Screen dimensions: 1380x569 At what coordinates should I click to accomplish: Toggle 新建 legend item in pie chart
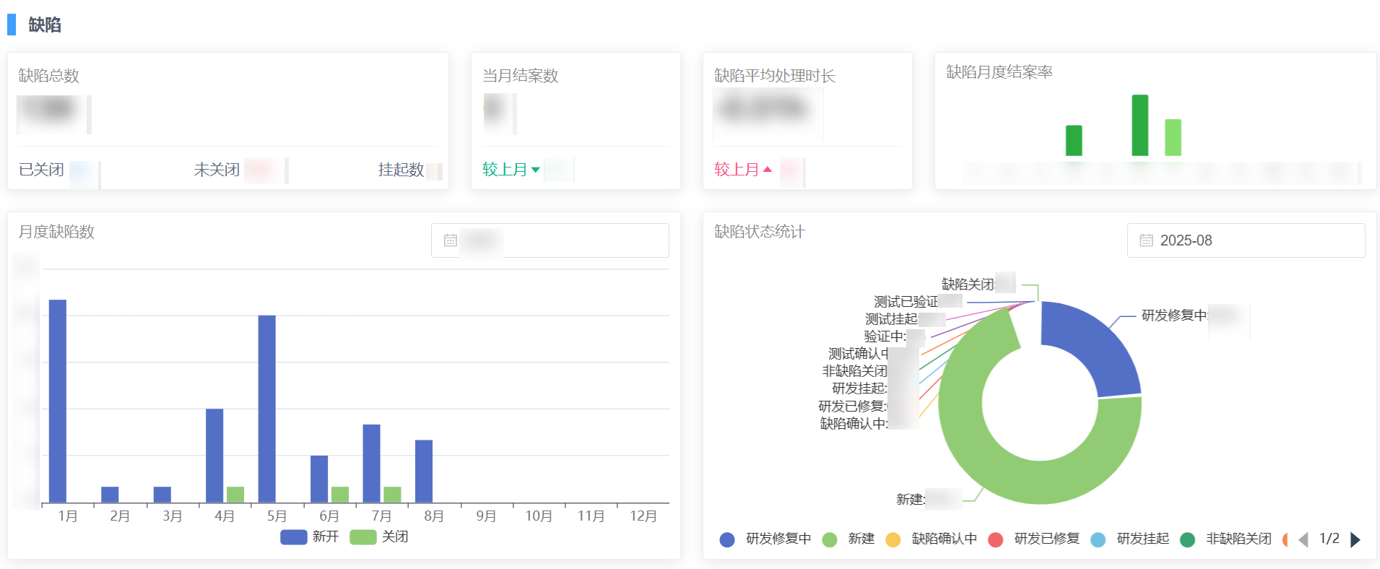849,539
